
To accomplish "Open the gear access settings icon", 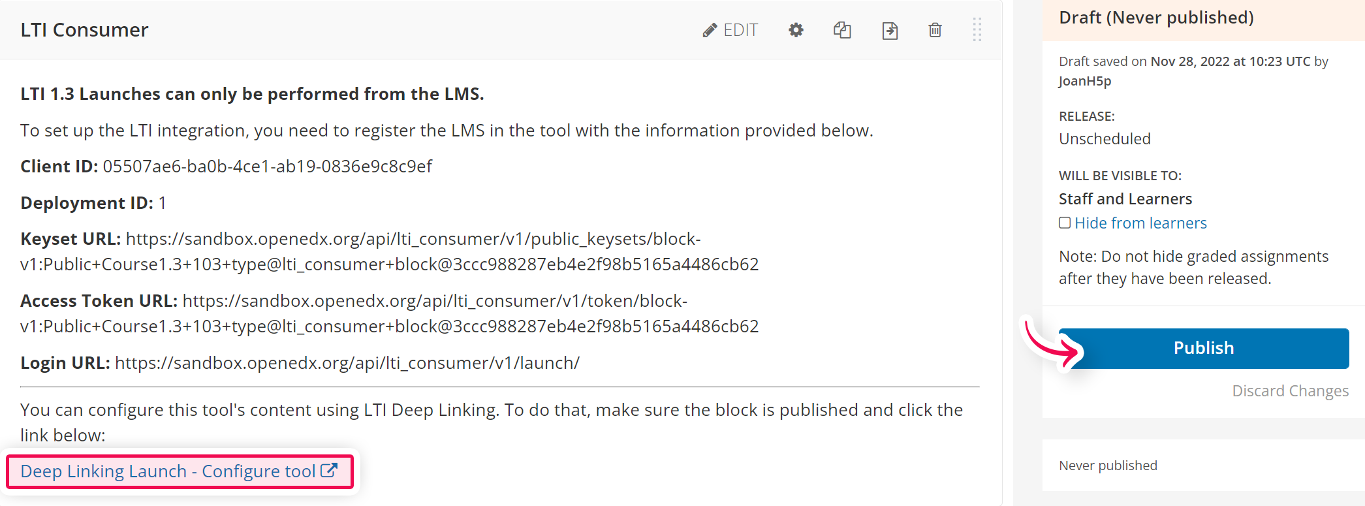I will [796, 30].
